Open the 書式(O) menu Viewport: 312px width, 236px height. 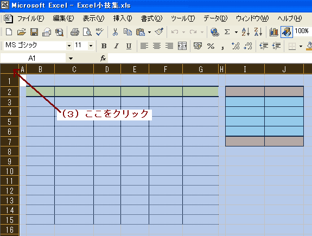pyautogui.click(x=151, y=18)
